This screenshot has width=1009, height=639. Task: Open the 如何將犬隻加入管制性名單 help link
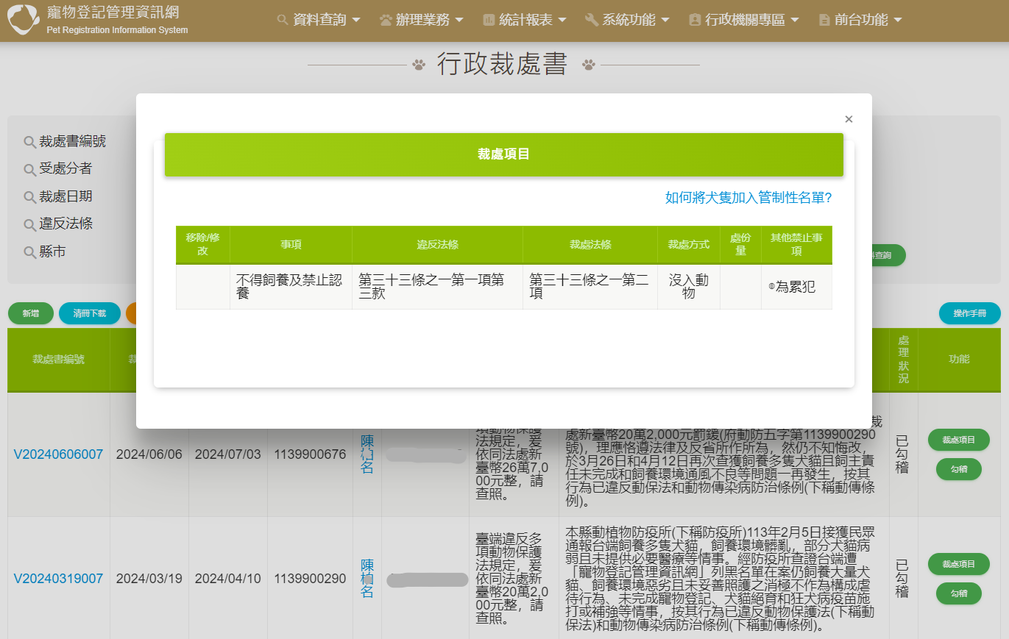coord(748,198)
